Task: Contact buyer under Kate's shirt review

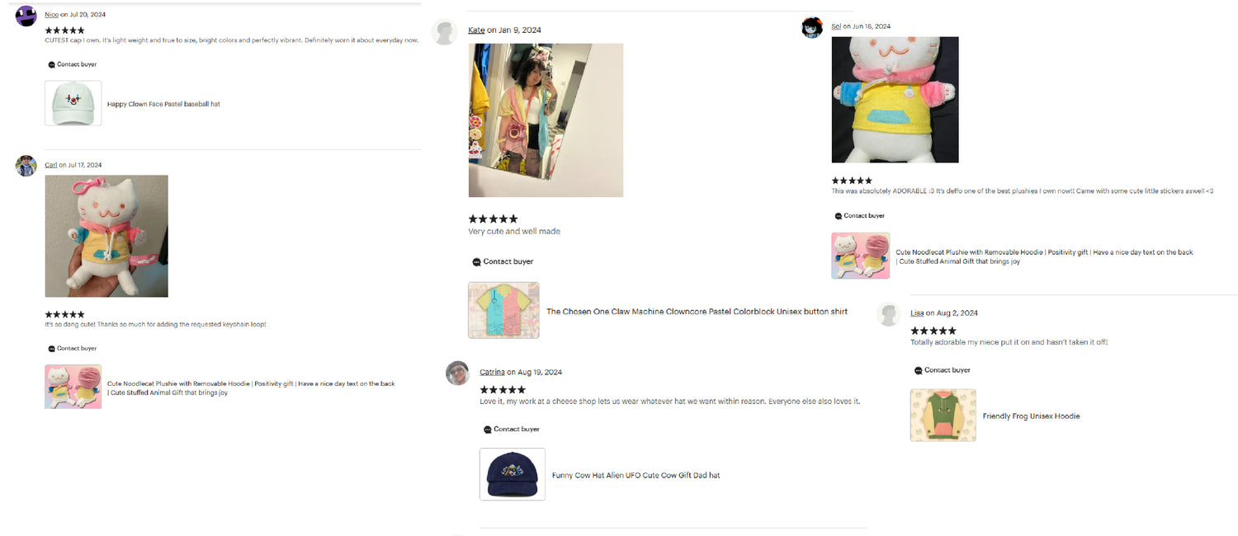Action: 503,261
